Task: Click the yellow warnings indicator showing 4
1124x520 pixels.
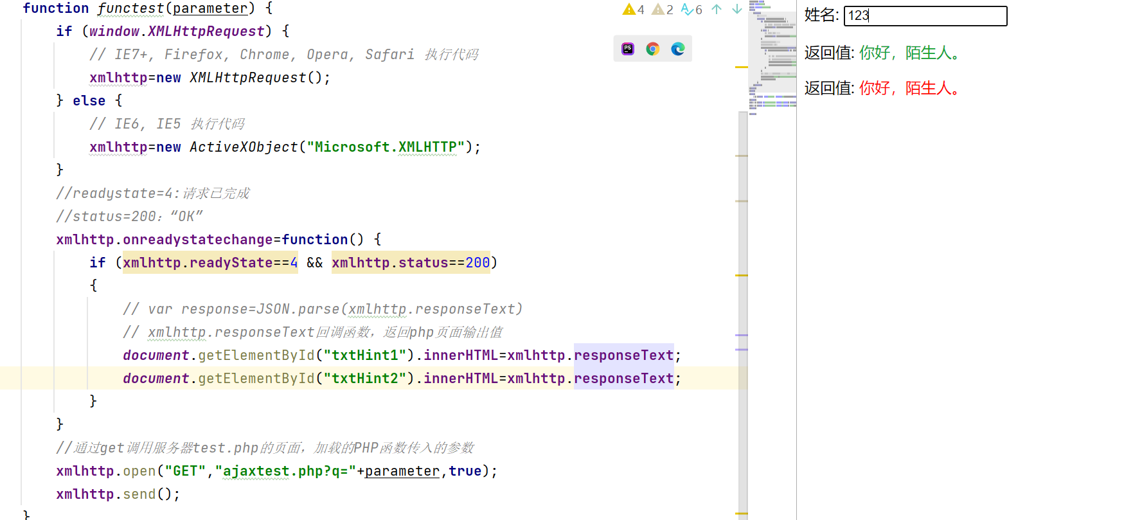Action: (x=634, y=10)
